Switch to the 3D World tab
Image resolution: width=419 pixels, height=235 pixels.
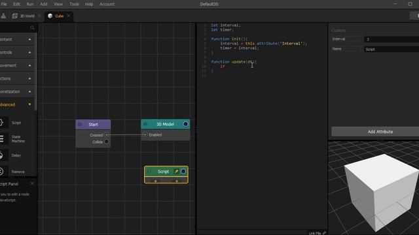[27, 16]
